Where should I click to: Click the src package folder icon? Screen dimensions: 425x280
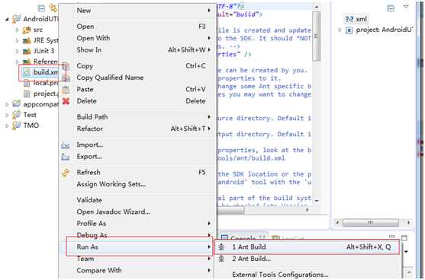27,30
